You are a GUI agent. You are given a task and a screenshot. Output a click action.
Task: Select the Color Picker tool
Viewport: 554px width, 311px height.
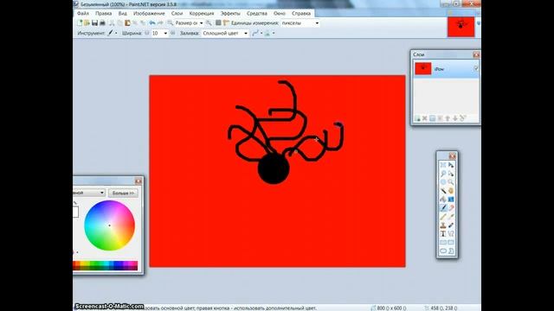pos(451,217)
